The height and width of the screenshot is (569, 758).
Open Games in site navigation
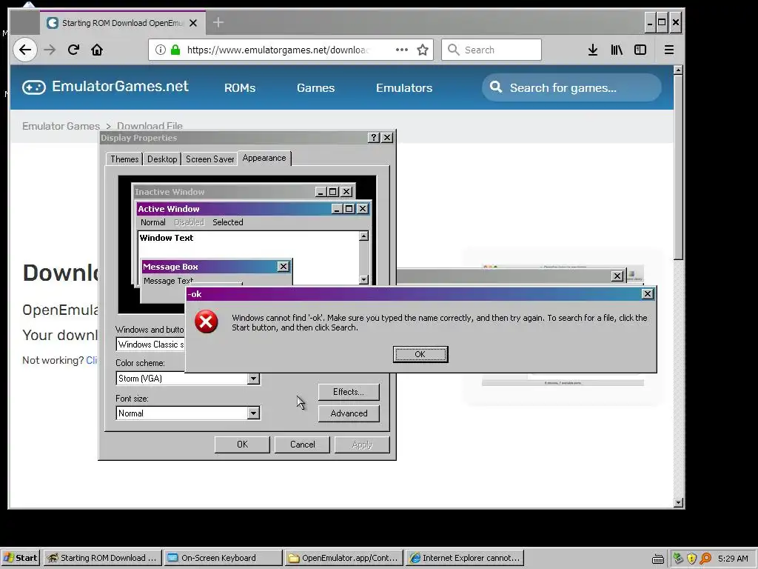click(x=315, y=87)
